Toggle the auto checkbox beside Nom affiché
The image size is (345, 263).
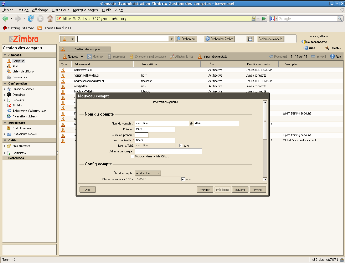[180, 145]
